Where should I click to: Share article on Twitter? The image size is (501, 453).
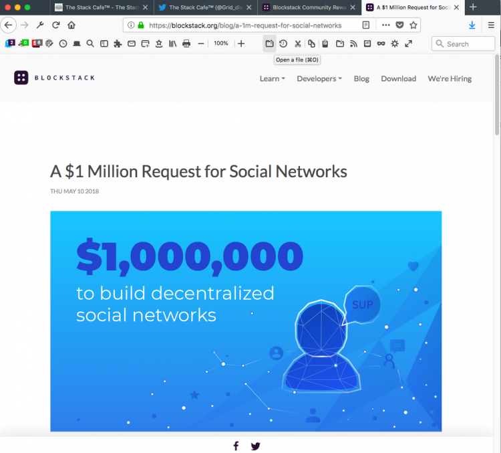click(x=255, y=446)
